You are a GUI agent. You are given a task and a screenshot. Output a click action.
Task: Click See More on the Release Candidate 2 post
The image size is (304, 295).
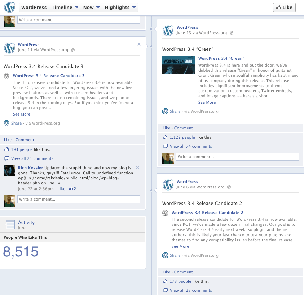180,246
